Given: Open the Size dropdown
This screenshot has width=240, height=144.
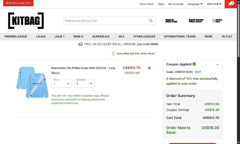Looking at the screenshot, I should [x=62, y=83].
